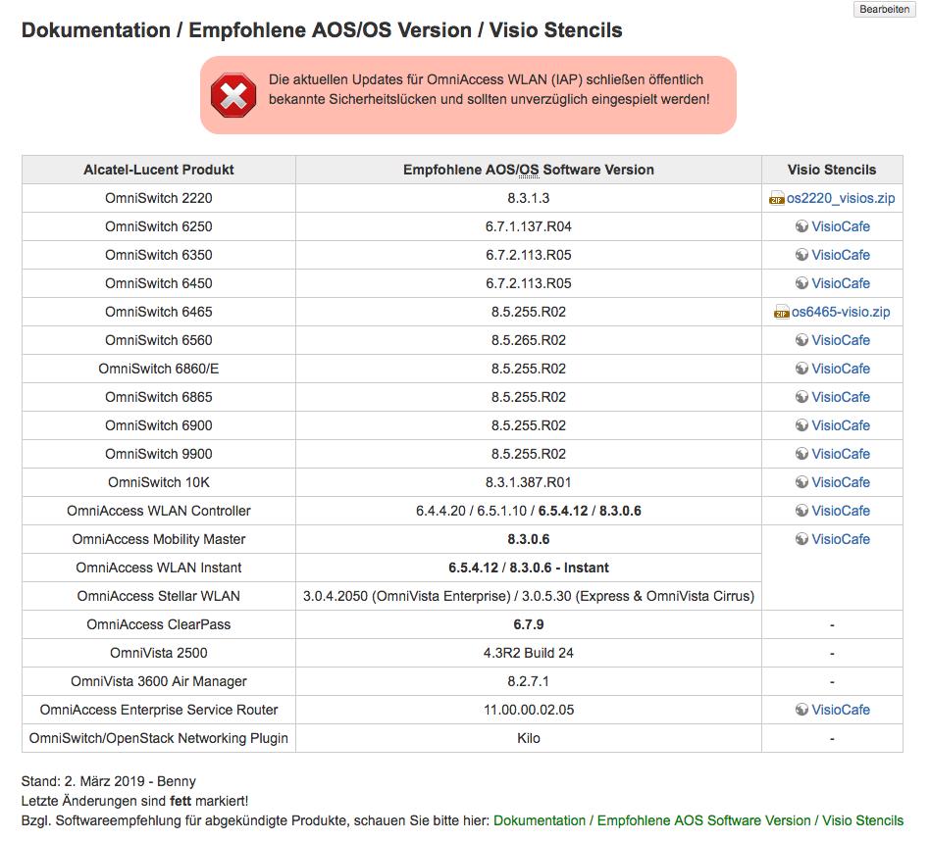Select the WLAN Controller version cell '6.4.4.20 / 6.5.1.10'
This screenshot has height=841, width=930.
[529, 511]
